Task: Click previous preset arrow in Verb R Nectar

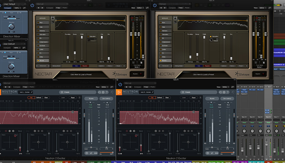Action: [161, 8]
